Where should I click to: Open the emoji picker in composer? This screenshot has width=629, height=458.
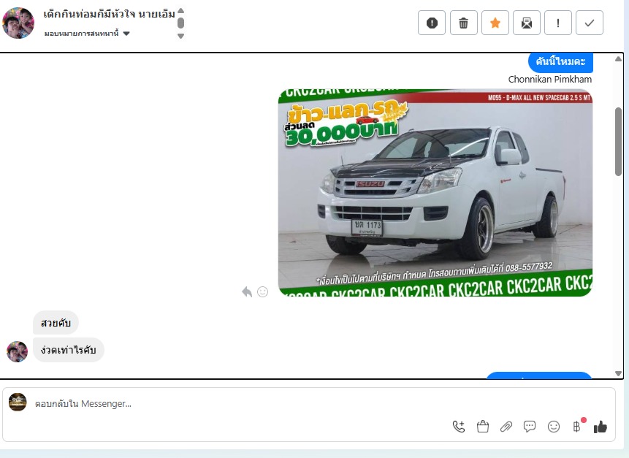point(554,427)
